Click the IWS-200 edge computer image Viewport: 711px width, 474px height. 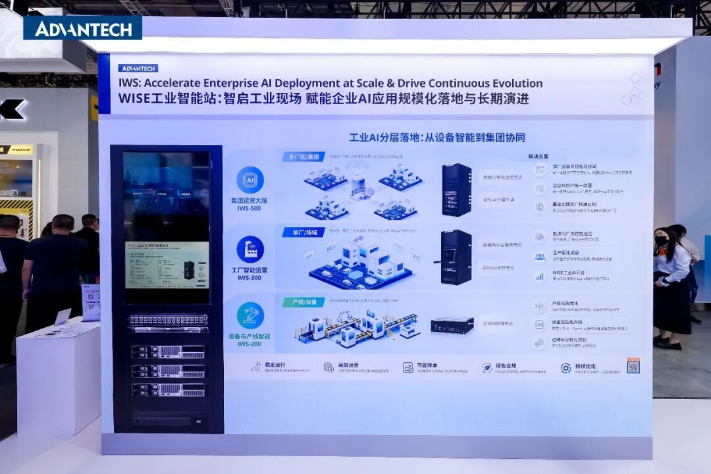(452, 325)
